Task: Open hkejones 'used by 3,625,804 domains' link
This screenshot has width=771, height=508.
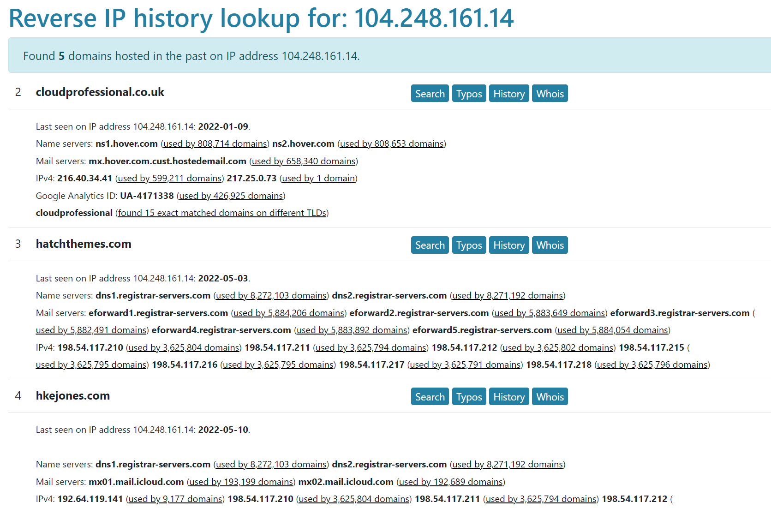Action: (354, 499)
